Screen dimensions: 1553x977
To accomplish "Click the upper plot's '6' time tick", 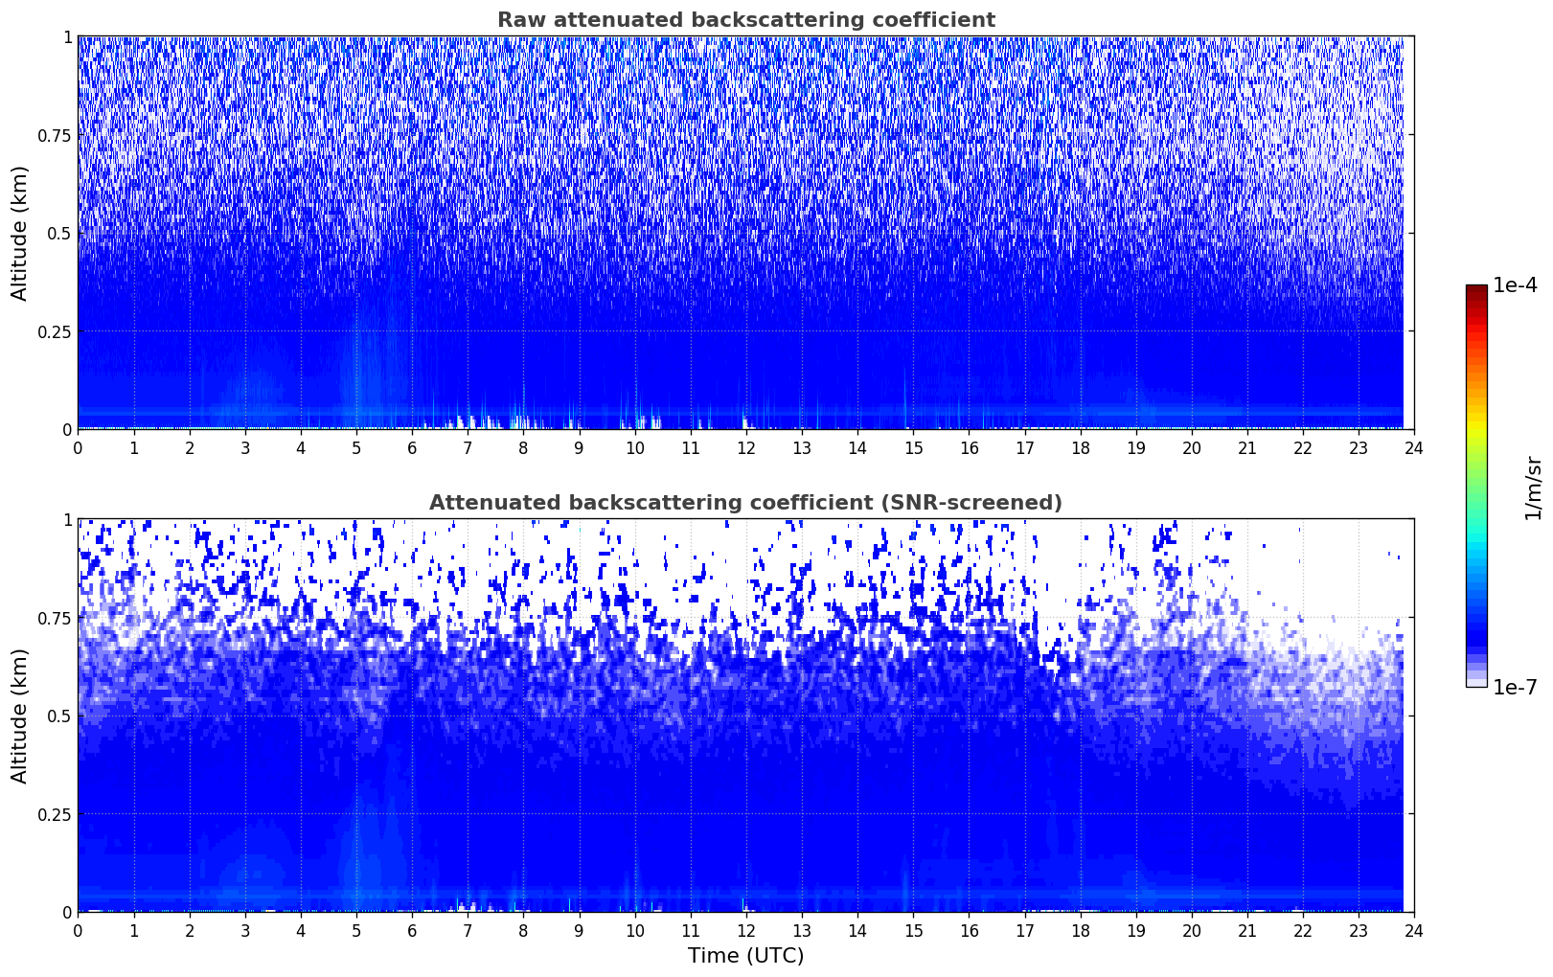I will coord(412,447).
